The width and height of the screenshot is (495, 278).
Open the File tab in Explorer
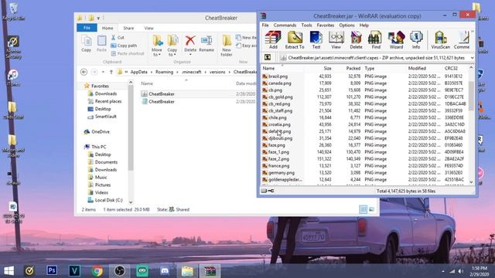87,28
